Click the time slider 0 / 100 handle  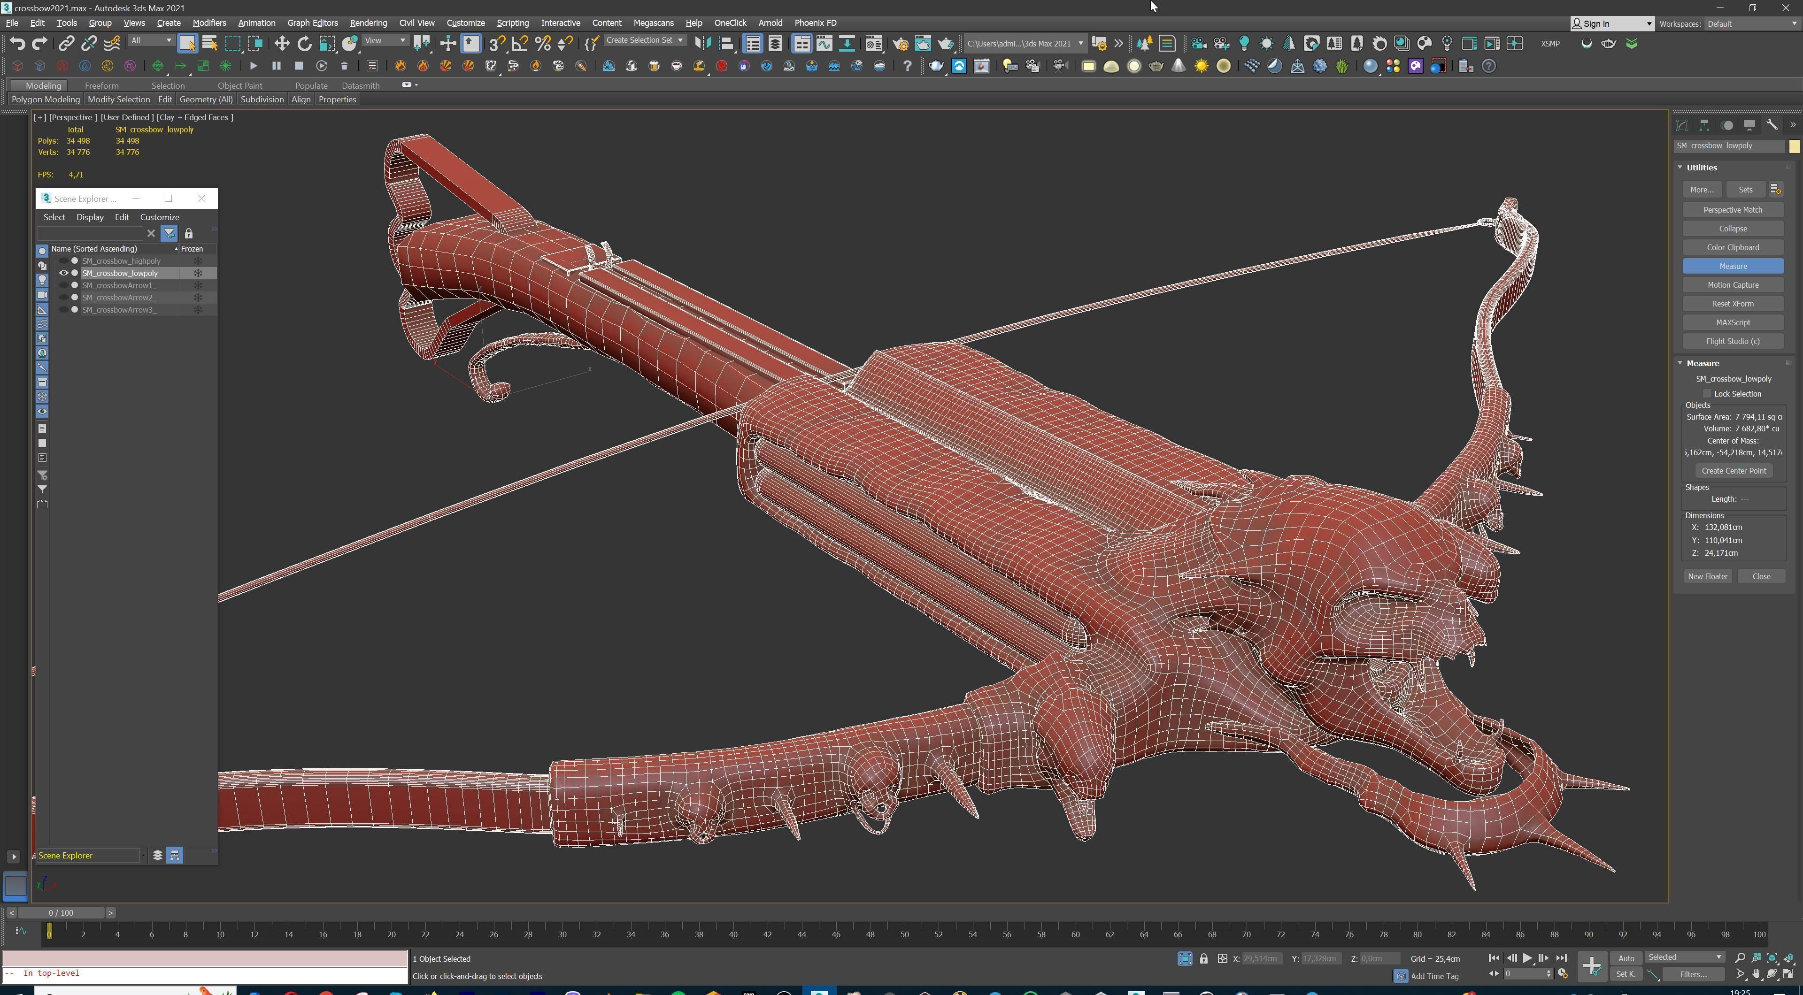61,913
